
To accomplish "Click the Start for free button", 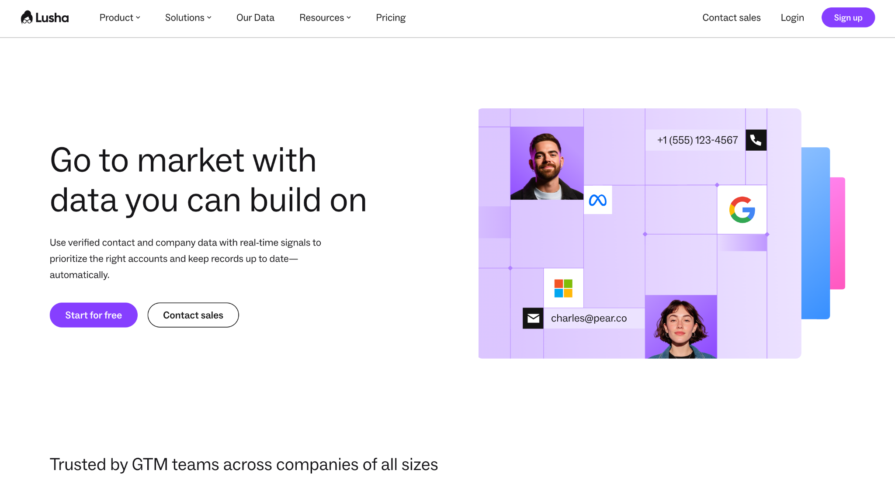I will 94,315.
